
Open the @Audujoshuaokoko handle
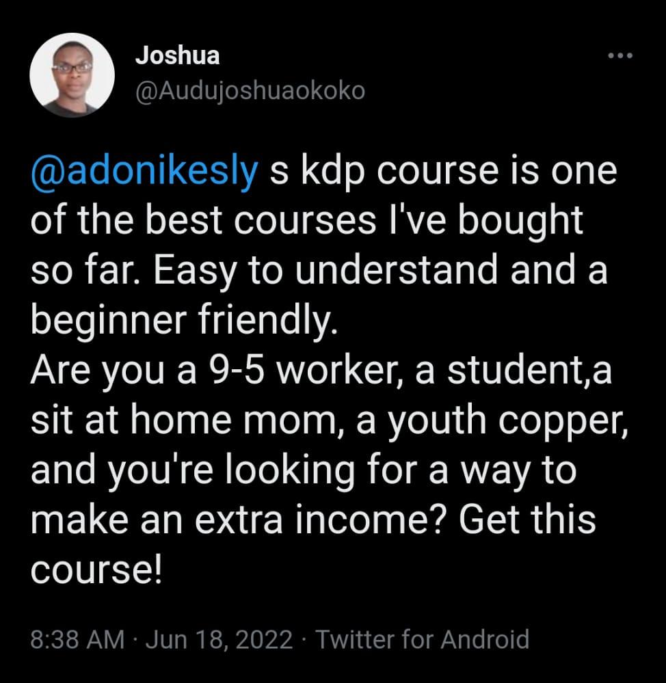(x=250, y=91)
